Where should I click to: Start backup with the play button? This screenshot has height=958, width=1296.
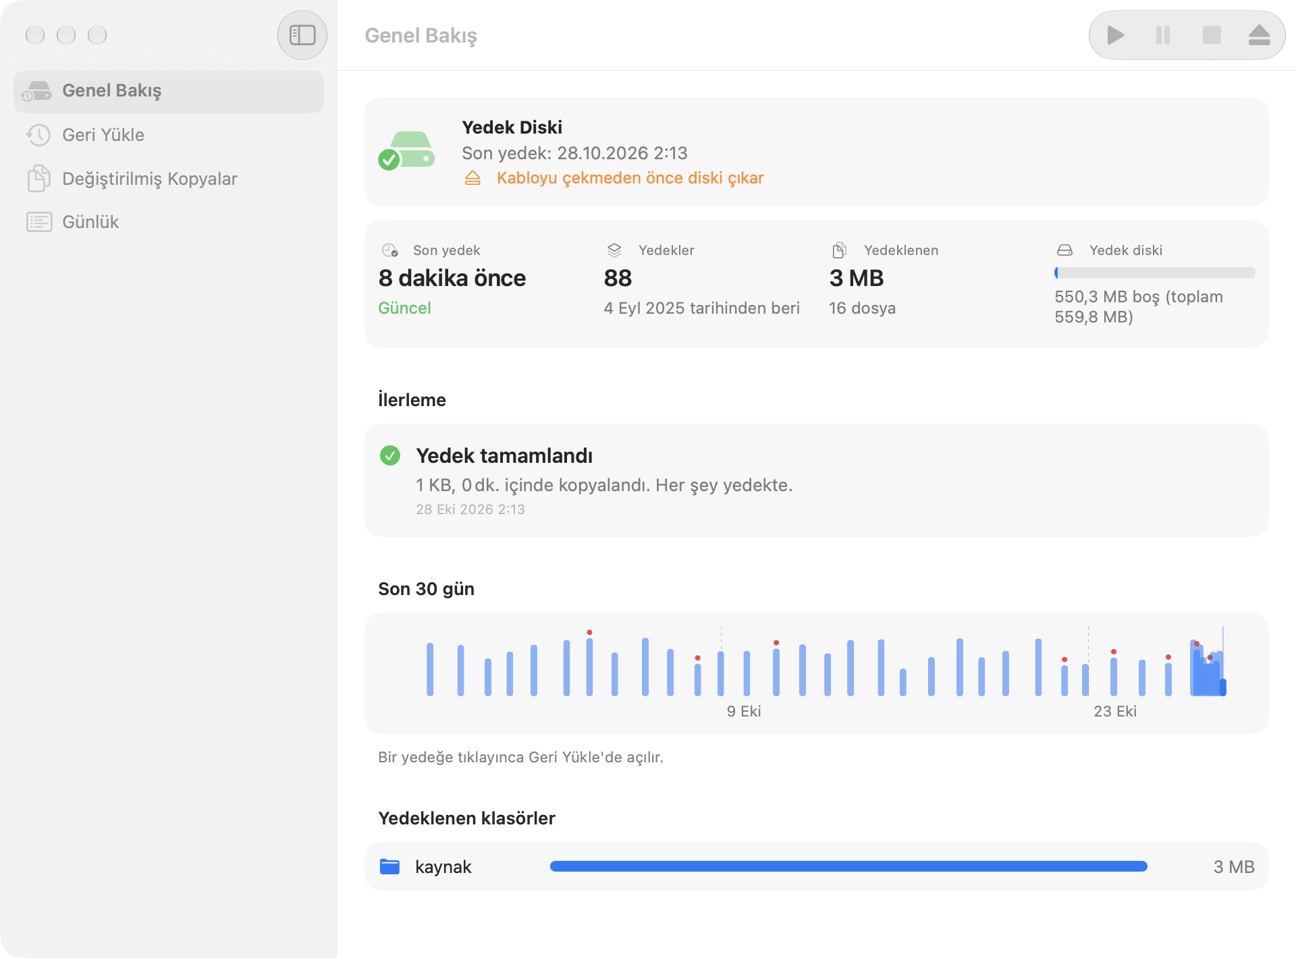click(1116, 35)
